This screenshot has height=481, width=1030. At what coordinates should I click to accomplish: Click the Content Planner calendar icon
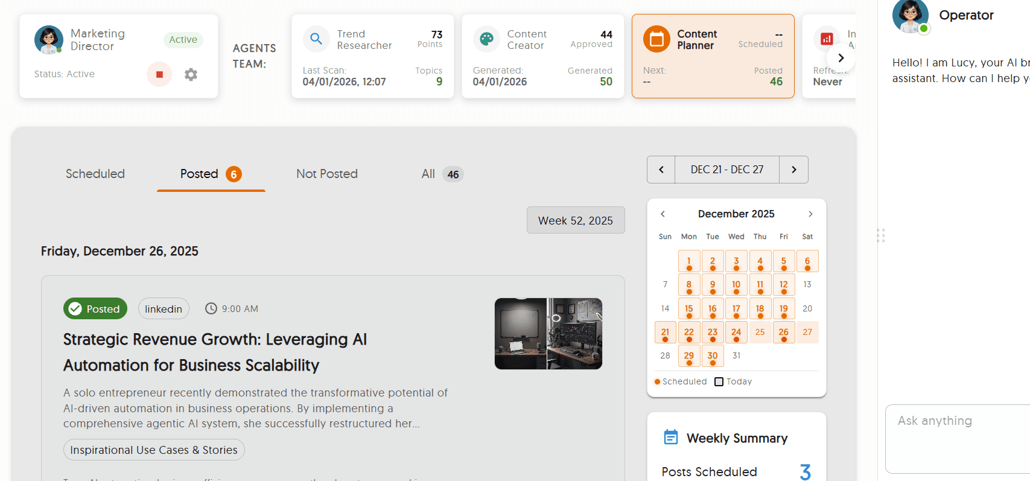point(656,39)
